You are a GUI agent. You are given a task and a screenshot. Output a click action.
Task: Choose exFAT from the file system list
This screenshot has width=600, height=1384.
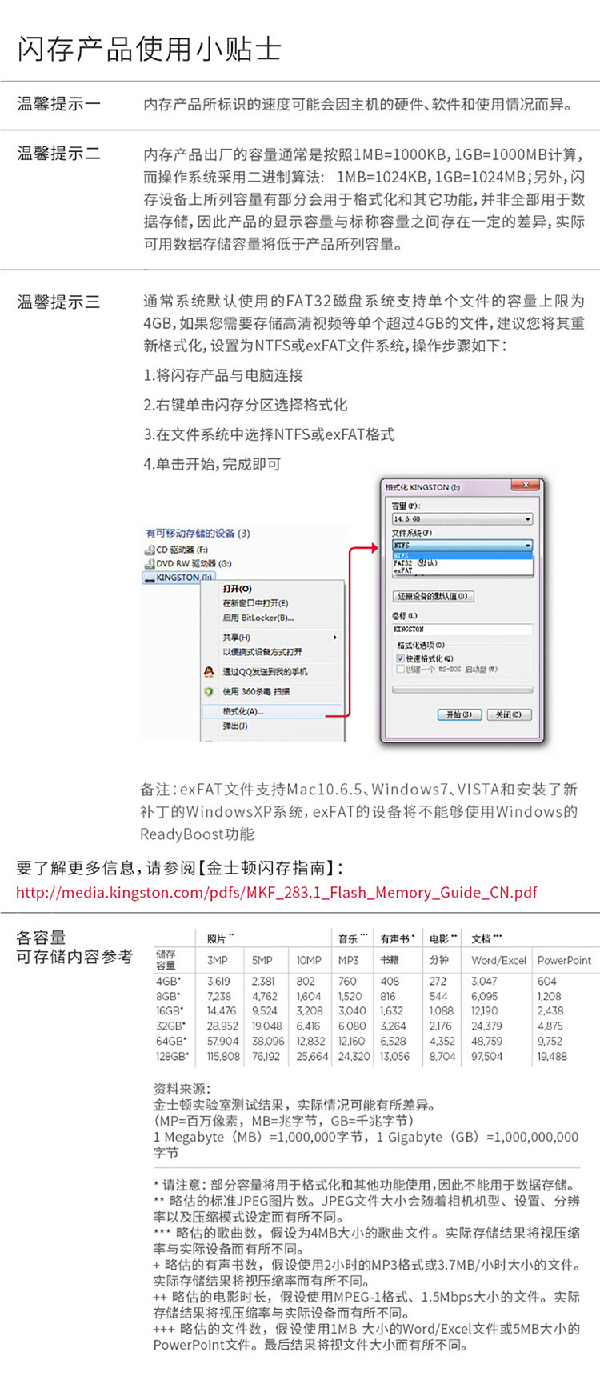pos(403,570)
